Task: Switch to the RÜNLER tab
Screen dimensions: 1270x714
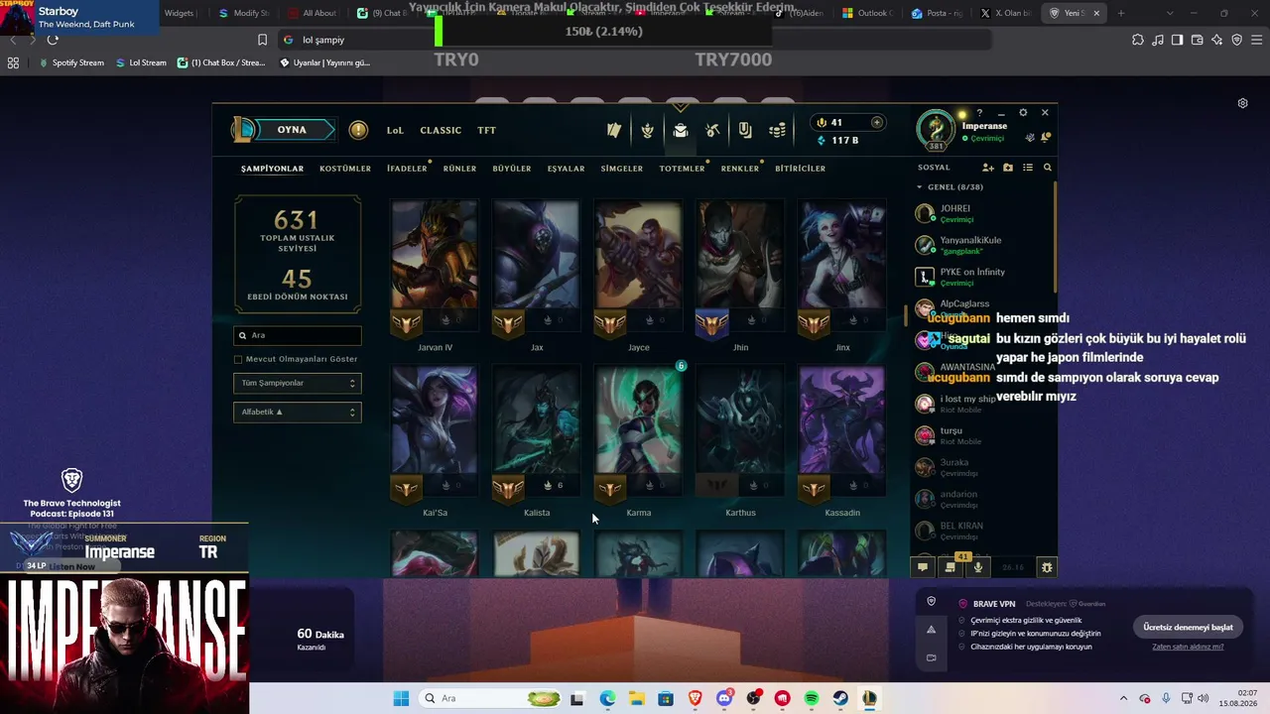Action: point(459,169)
